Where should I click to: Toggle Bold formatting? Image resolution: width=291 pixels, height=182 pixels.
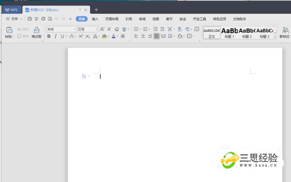(49, 36)
